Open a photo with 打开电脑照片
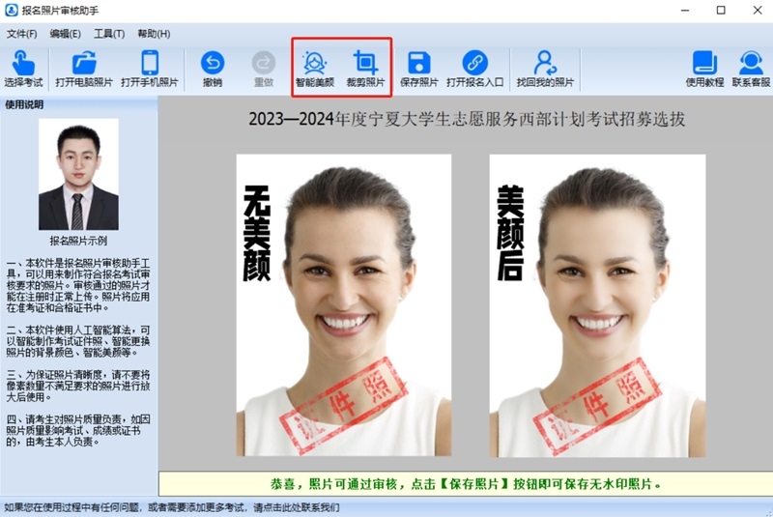Screen dimensions: 773x517 point(84,69)
